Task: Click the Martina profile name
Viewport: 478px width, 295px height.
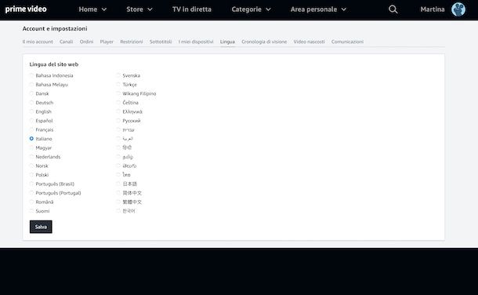Action: tap(433, 9)
